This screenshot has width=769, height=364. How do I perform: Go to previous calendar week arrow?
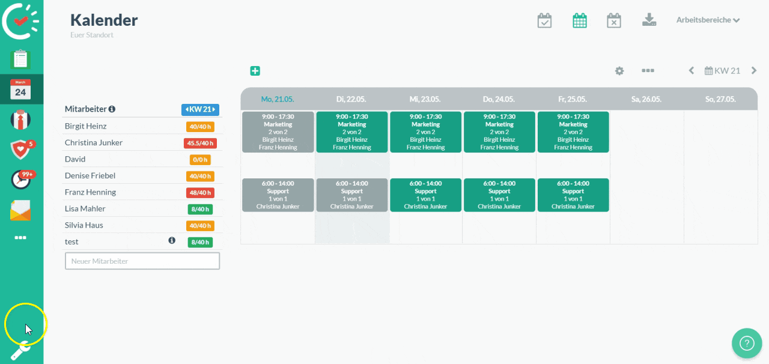(691, 70)
